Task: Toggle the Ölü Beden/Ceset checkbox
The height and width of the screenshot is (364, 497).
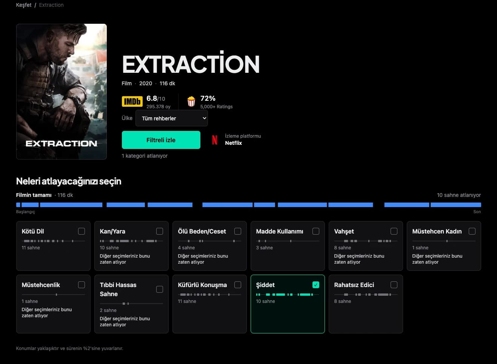Action: [238, 231]
